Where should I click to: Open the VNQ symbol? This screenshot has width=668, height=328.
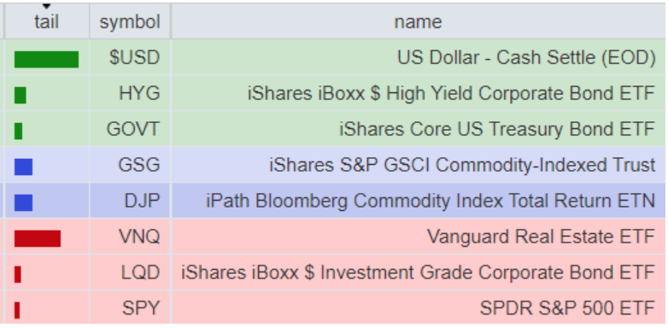(x=139, y=237)
